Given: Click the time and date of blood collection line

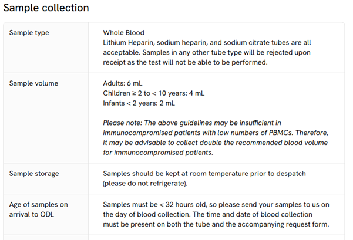Looking at the screenshot, I should (207, 214).
